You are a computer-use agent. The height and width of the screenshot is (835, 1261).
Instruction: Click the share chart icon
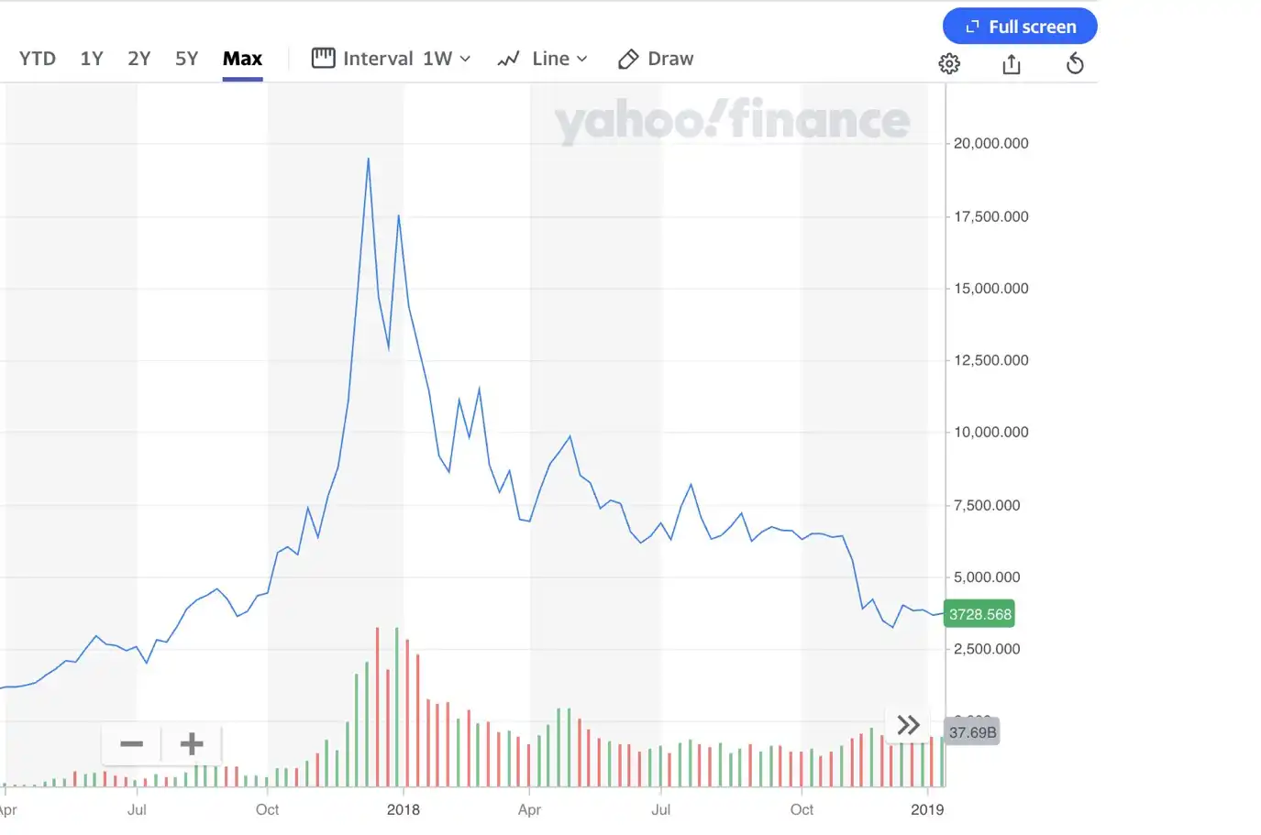pos(1012,63)
